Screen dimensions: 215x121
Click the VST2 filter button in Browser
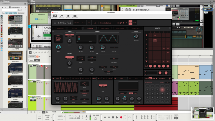(10, 13)
